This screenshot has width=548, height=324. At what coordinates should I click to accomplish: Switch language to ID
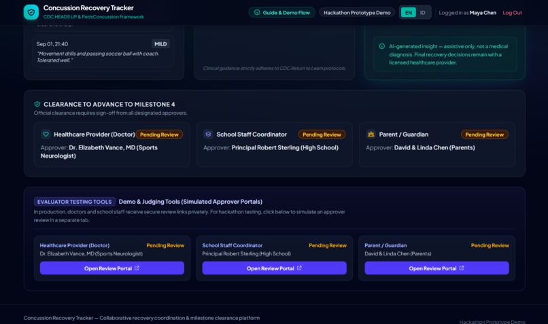422,13
